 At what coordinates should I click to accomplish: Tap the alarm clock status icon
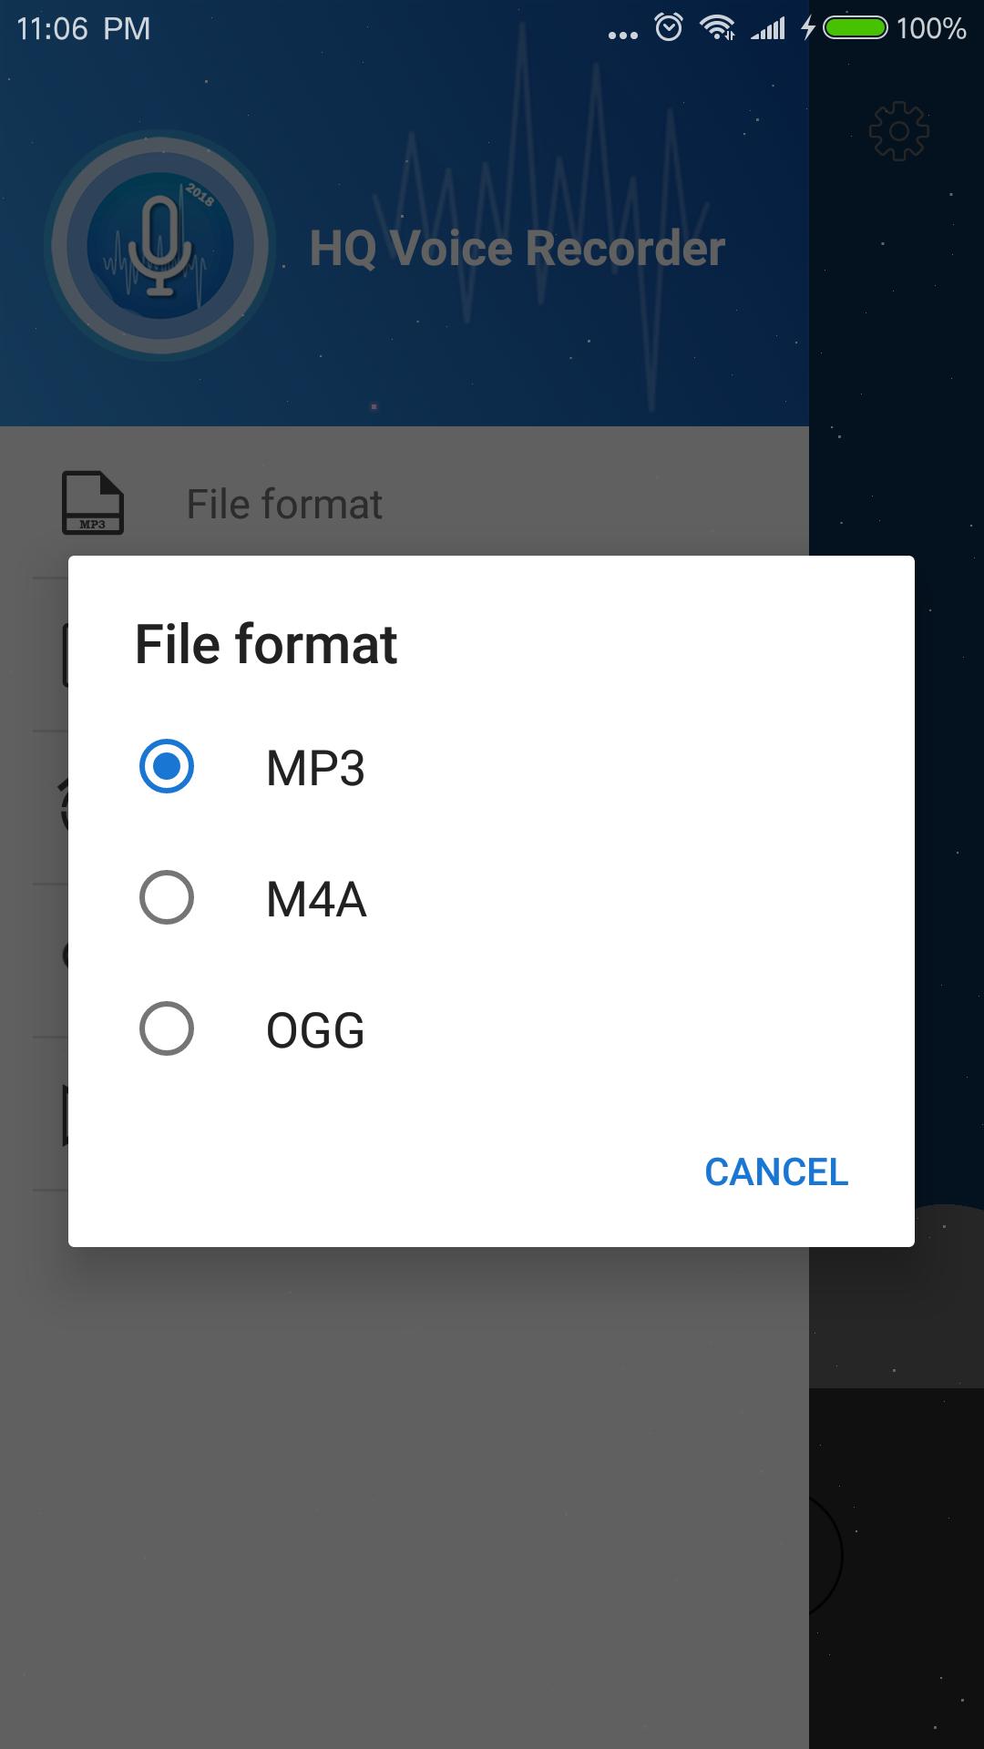(669, 28)
